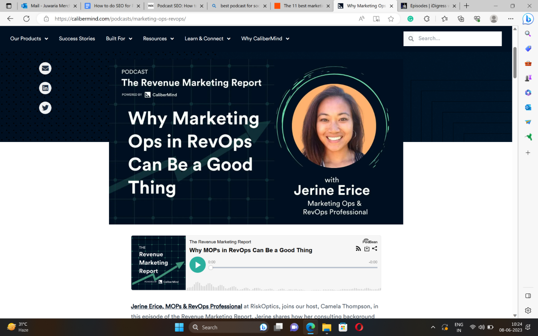
Task: Download the episode from the player
Action: 367,249
